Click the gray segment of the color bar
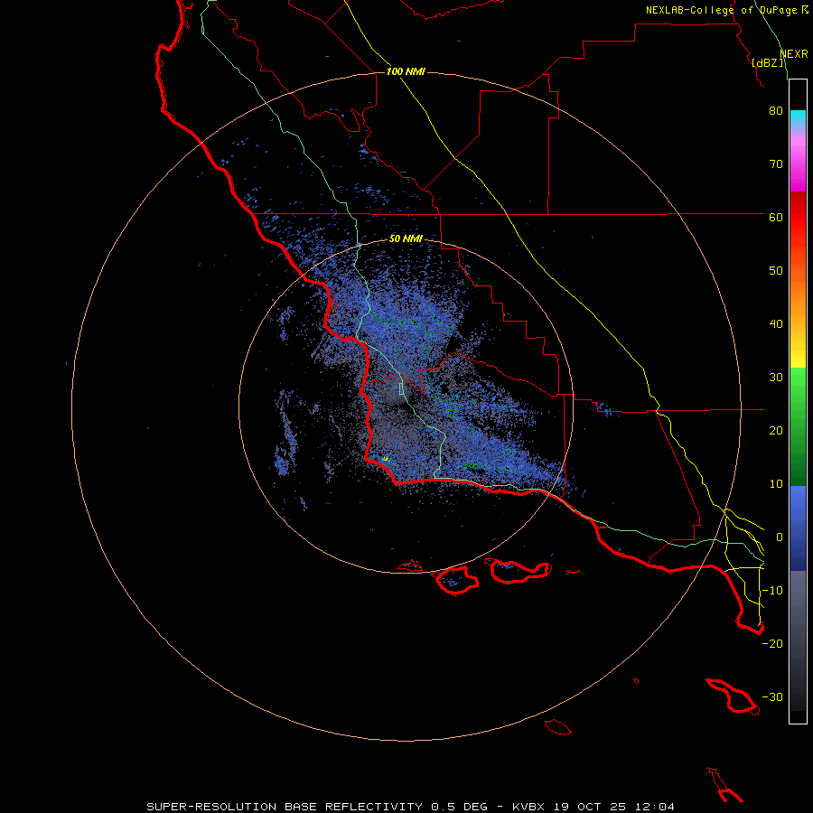The image size is (813, 813). click(x=798, y=640)
